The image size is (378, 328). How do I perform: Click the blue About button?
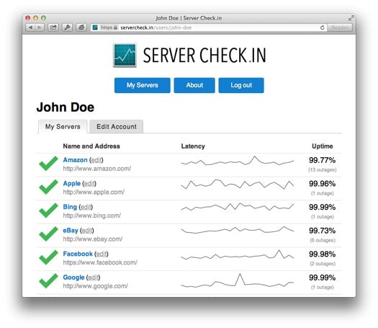click(194, 85)
